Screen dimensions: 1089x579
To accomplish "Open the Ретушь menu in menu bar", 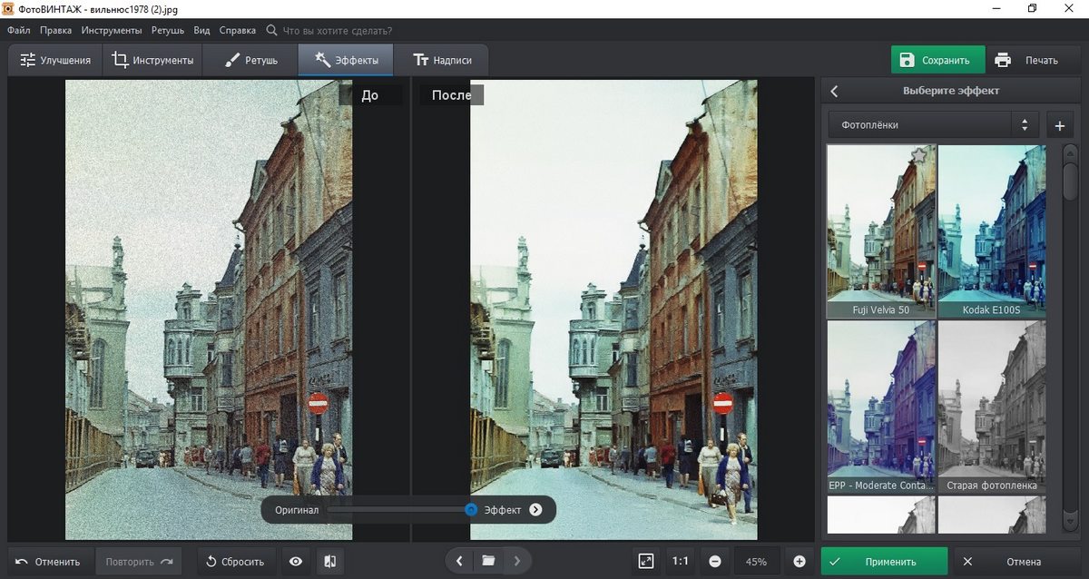I will 168,30.
